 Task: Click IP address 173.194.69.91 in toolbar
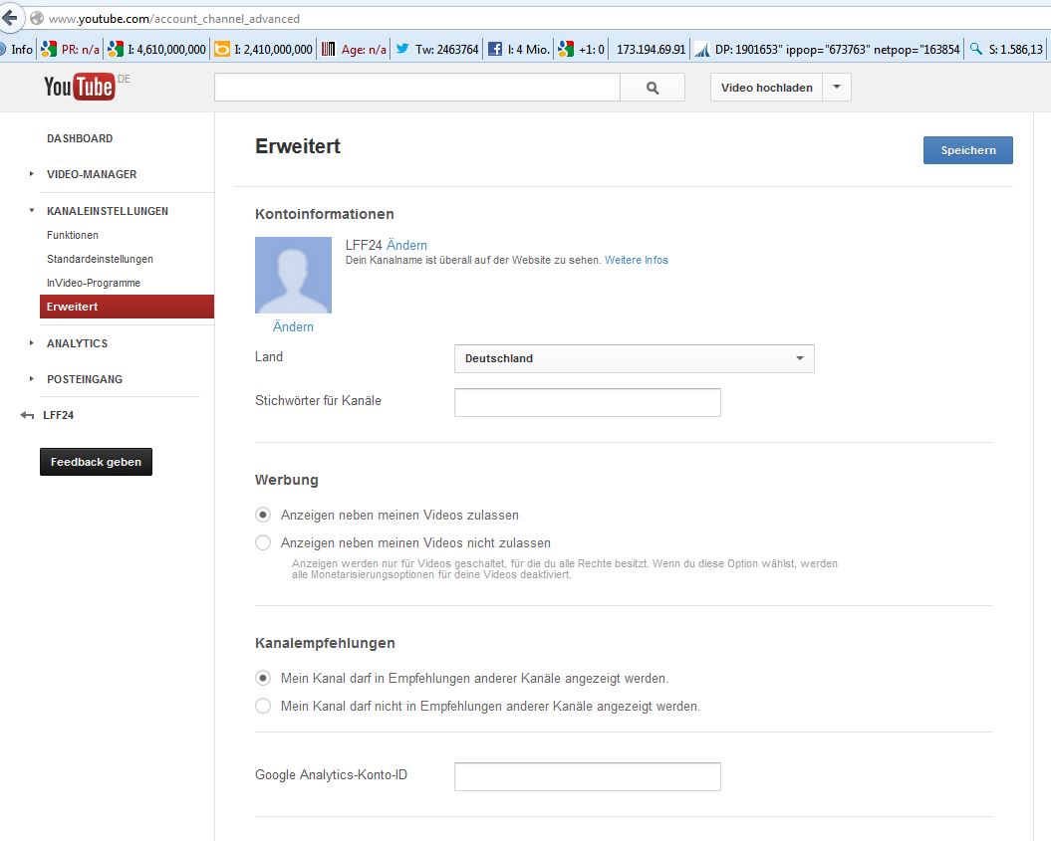(651, 49)
